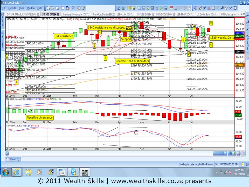Switch to JSE-ALSH tab

[x=126, y=14]
